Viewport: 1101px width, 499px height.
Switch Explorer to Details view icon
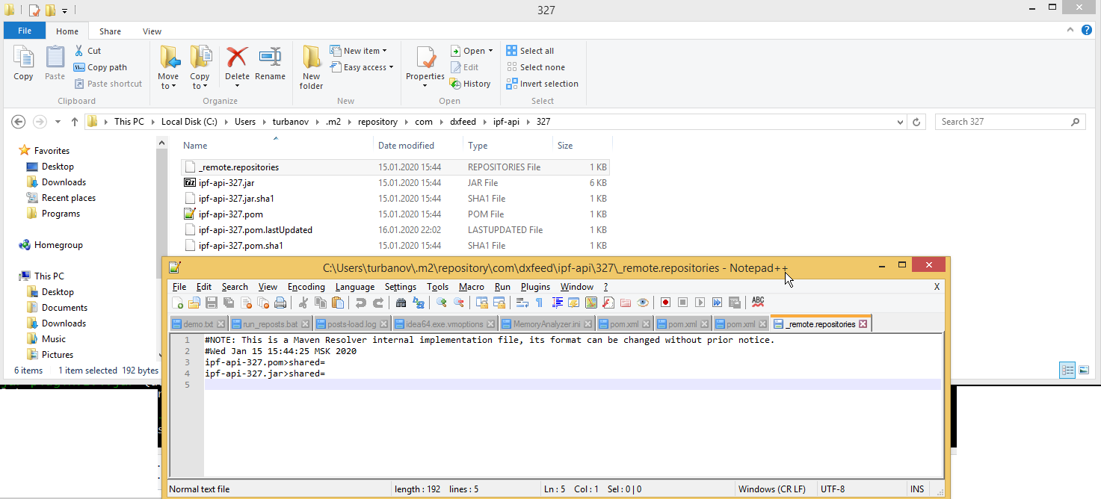pos(1067,370)
